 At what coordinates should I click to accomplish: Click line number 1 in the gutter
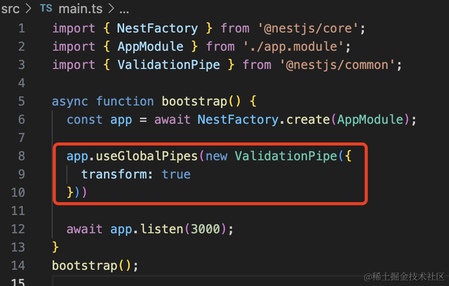tap(21, 28)
